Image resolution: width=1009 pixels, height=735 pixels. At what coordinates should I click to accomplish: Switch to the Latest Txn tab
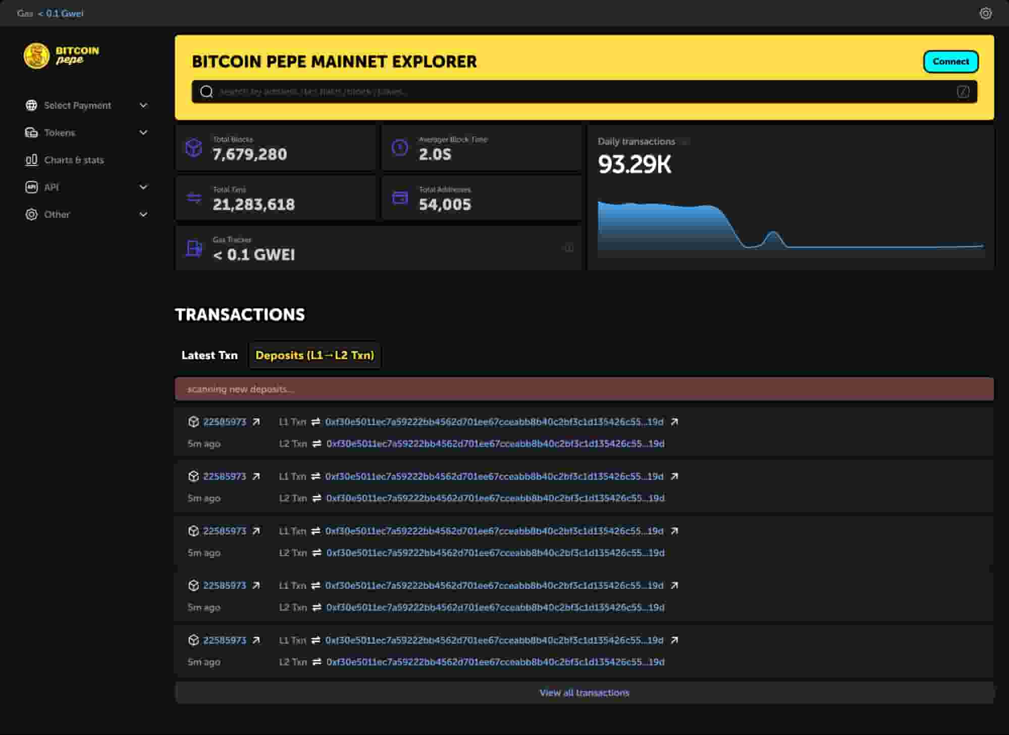pos(209,355)
